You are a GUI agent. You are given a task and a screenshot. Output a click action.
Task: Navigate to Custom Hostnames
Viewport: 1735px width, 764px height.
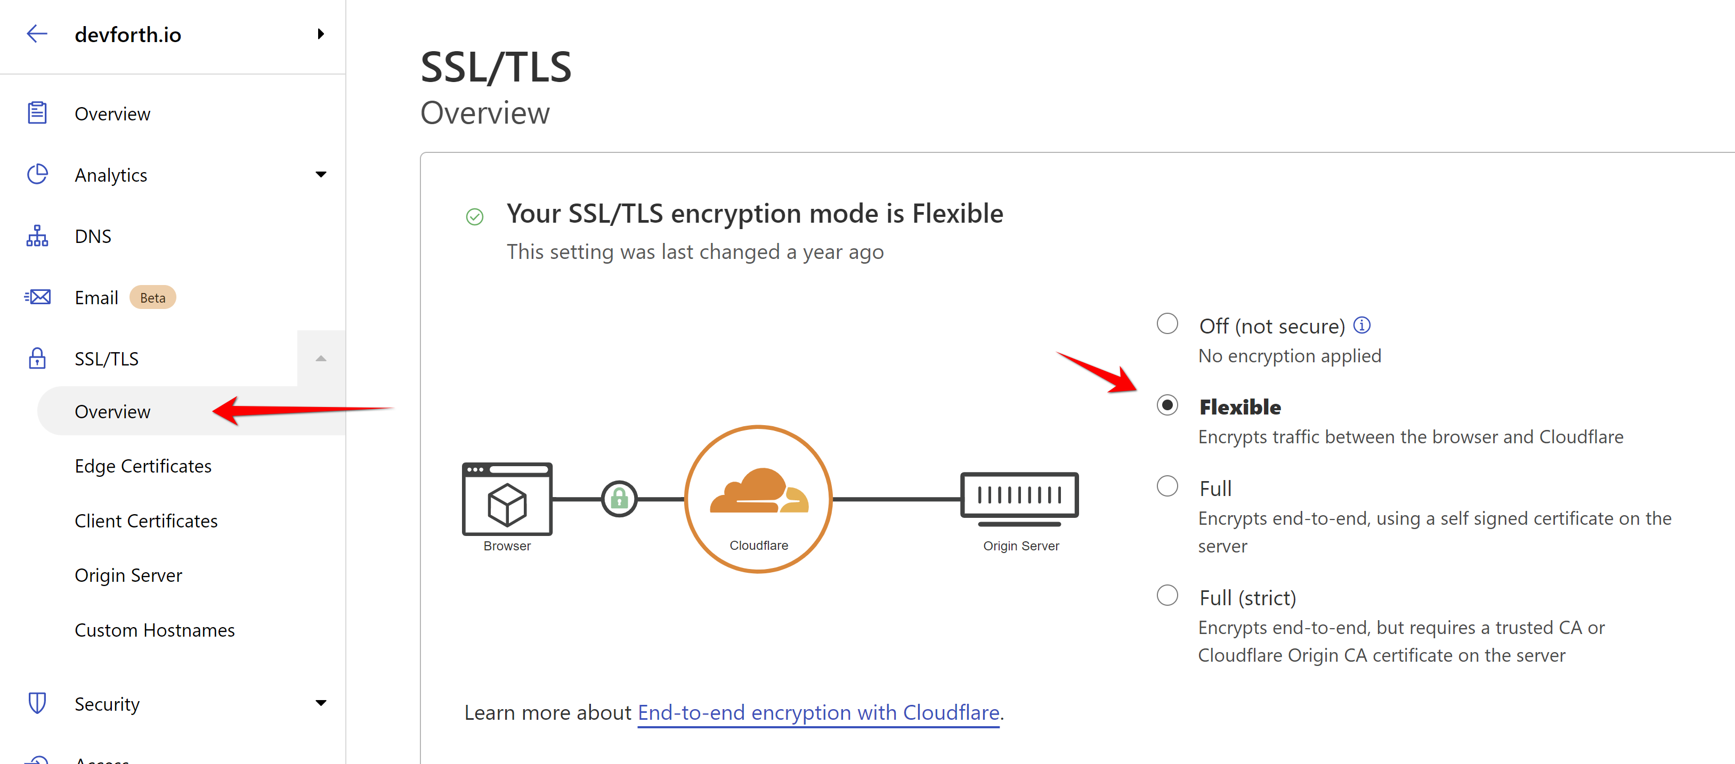[154, 629]
